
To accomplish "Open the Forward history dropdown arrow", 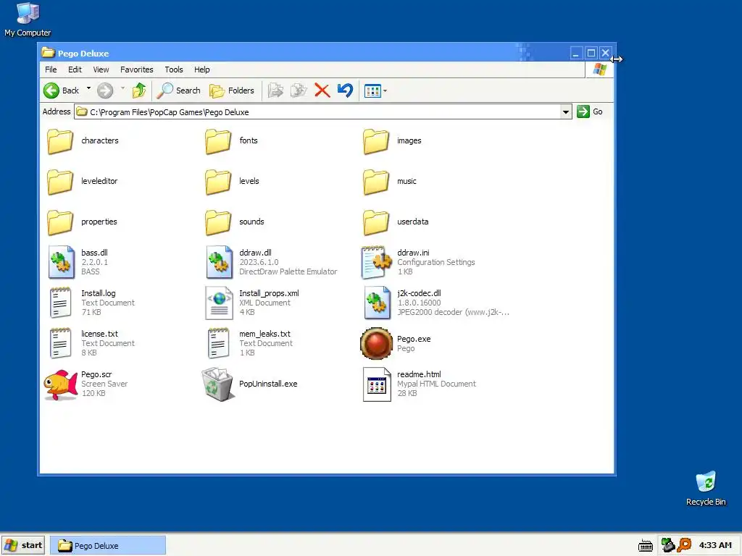I will (x=122, y=88).
